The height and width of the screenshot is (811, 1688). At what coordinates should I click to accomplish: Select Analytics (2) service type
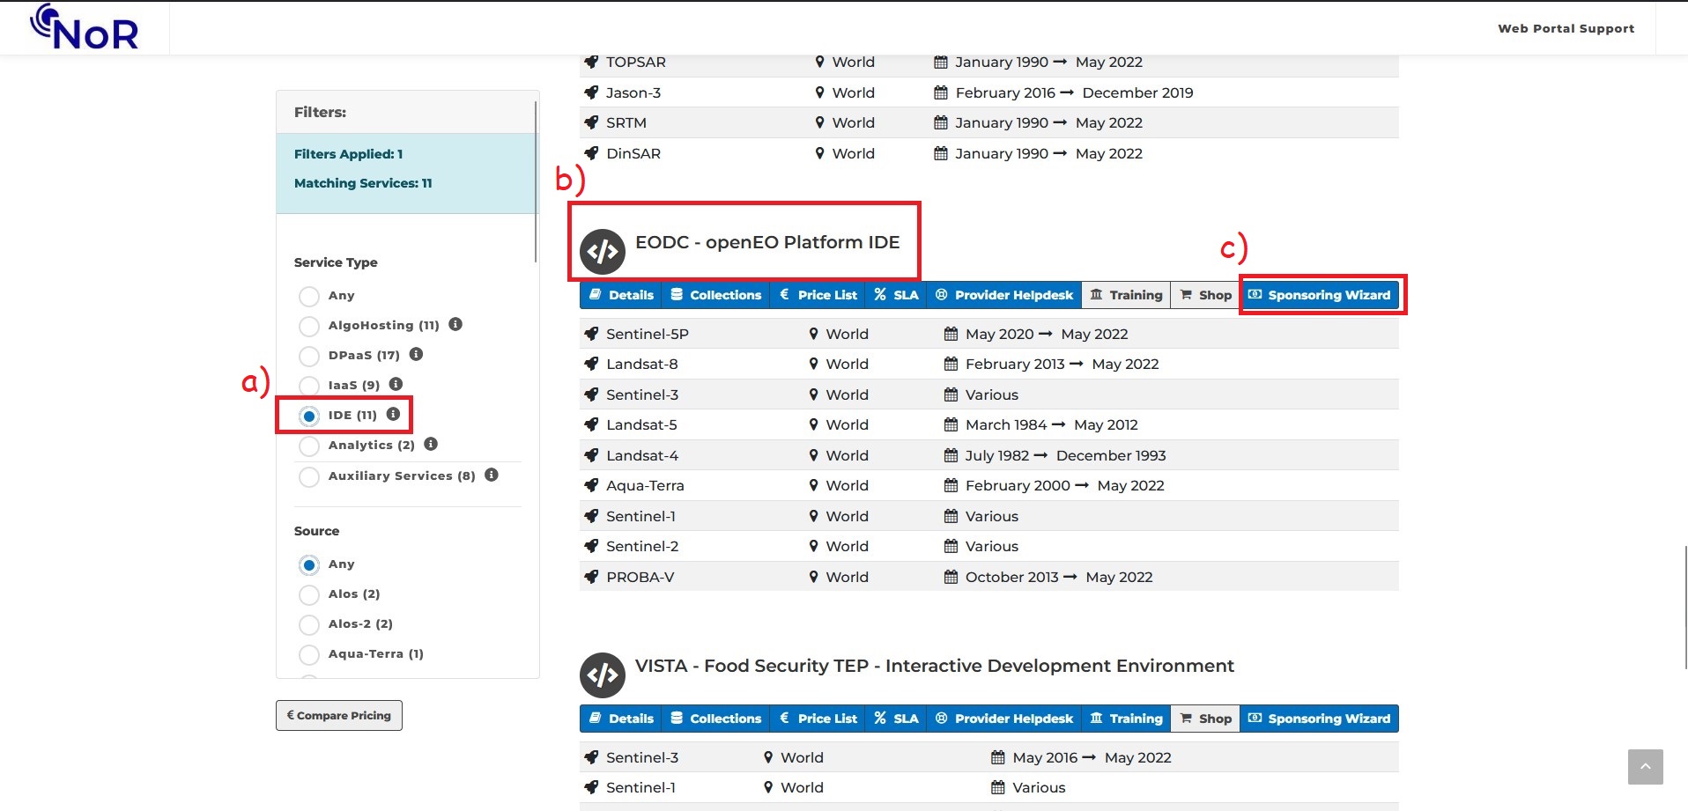(x=309, y=446)
